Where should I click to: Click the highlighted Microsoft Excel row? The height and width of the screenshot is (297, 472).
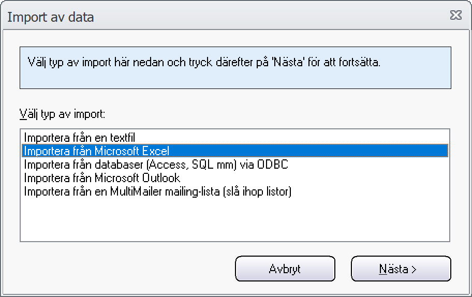point(235,151)
